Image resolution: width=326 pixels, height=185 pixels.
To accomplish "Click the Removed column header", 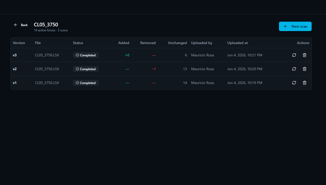I will [148, 43].
